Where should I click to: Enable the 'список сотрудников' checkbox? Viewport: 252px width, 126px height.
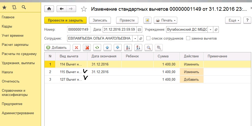click(149, 38)
